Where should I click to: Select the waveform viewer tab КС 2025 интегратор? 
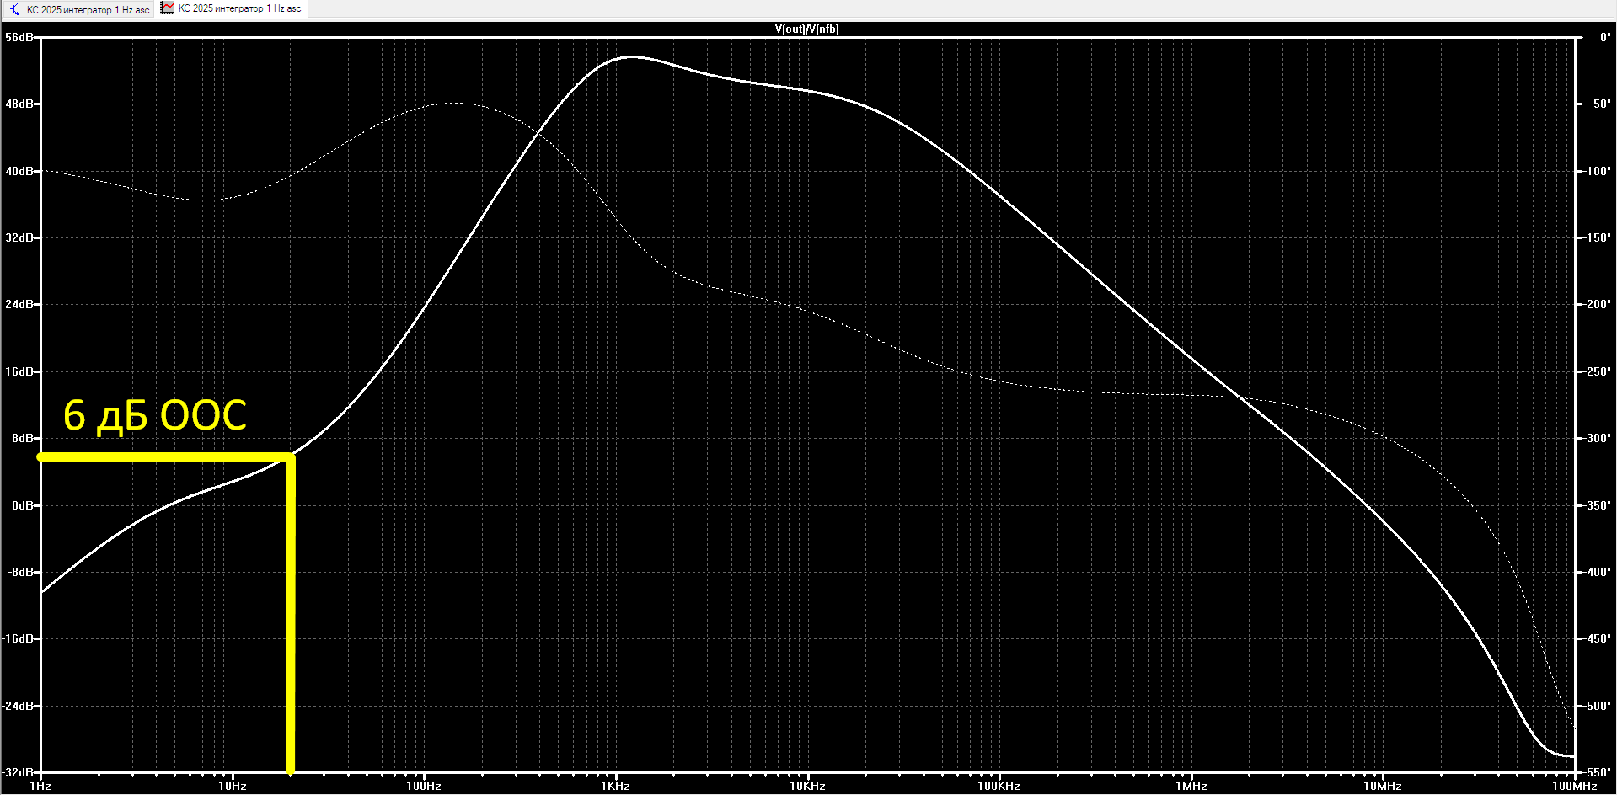coord(232,8)
